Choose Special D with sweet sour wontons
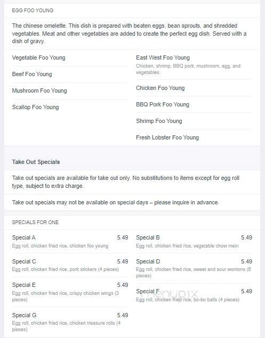 pyautogui.click(x=194, y=268)
